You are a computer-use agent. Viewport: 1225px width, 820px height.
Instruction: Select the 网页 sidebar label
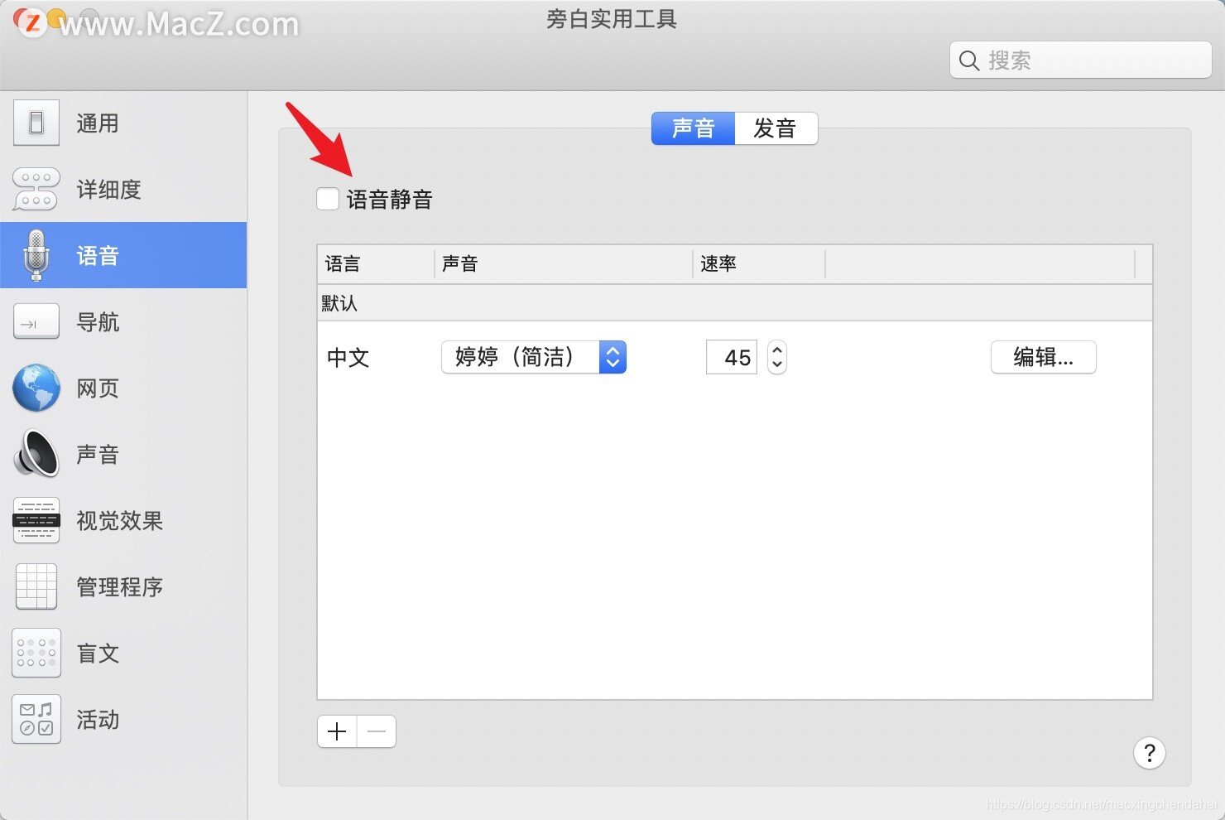pyautogui.click(x=98, y=388)
